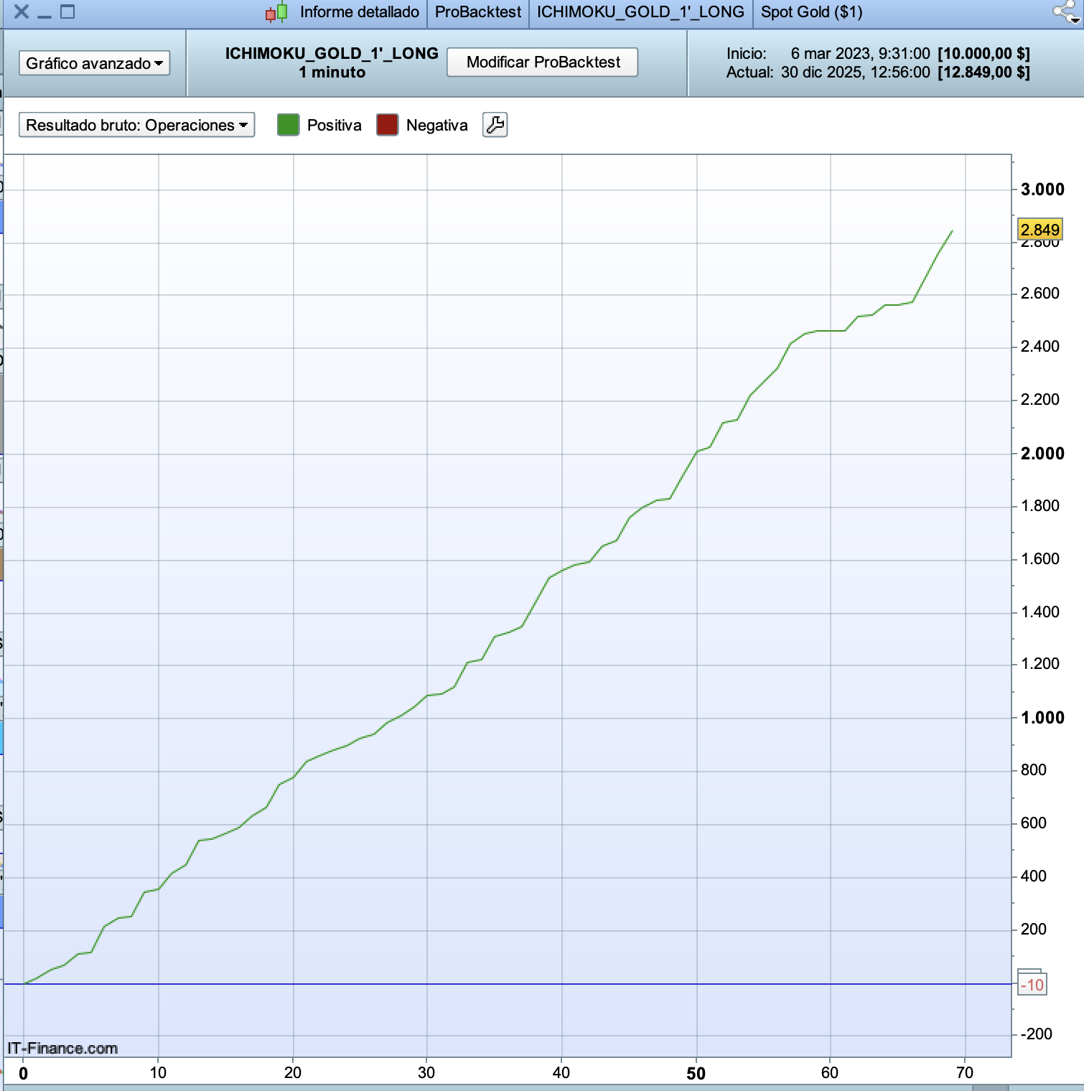
Task: Click the candlestick chart icon
Action: (276, 12)
